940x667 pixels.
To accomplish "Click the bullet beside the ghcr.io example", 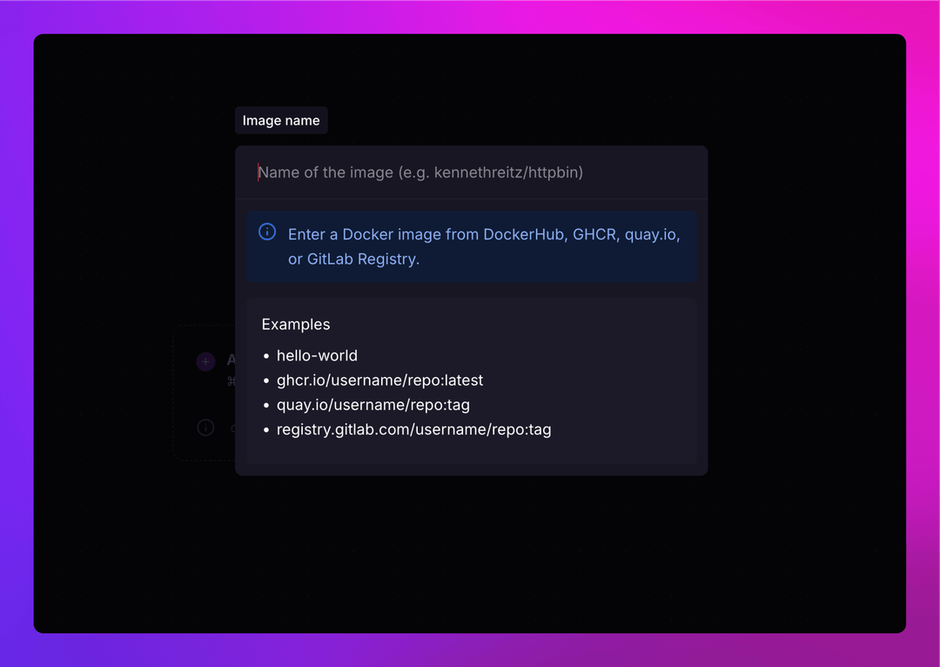I will pos(265,381).
